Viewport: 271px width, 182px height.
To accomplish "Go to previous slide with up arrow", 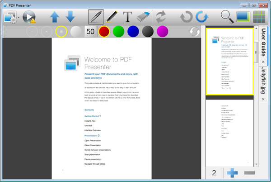I will (x=55, y=17).
